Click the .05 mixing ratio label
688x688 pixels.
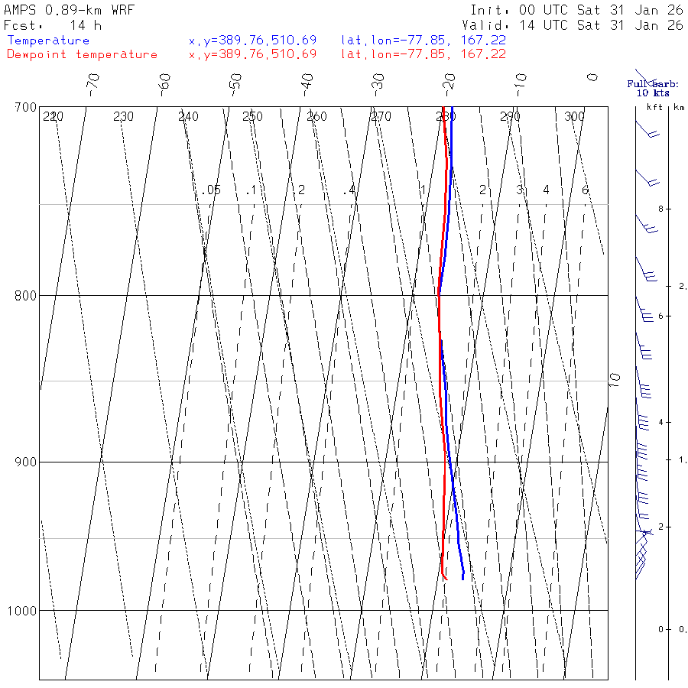point(212,190)
